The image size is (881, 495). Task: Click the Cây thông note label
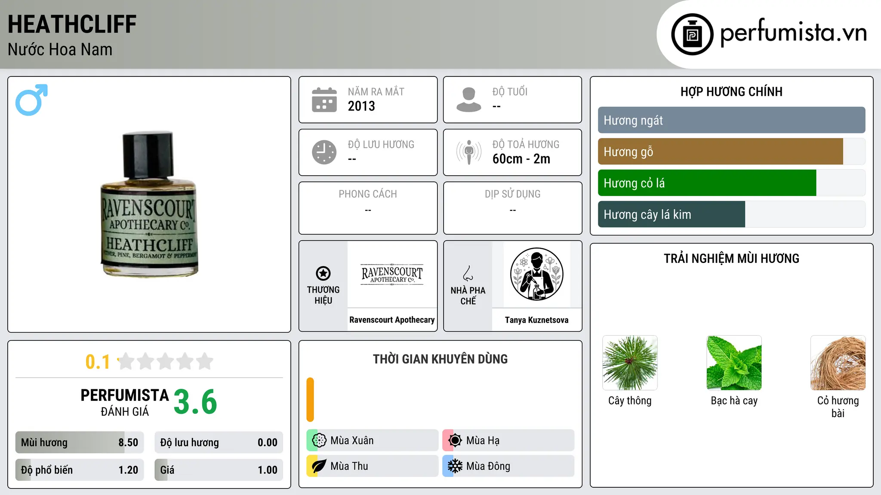tap(630, 401)
